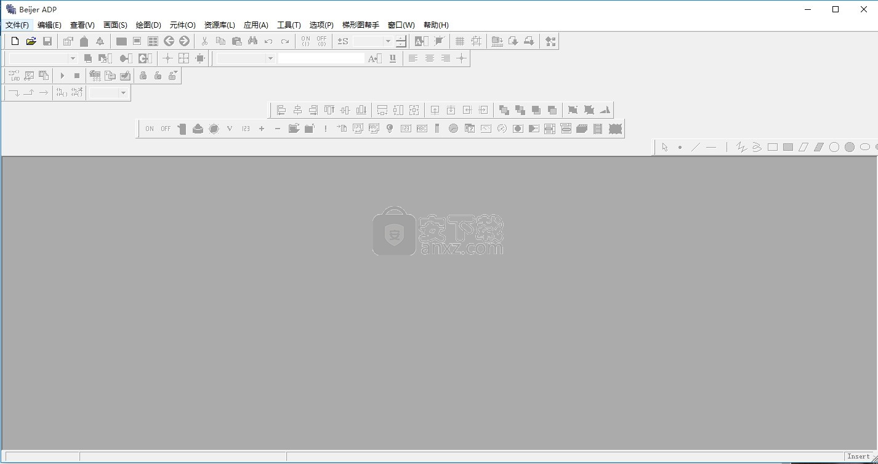Open the font dropdown before the text field
This screenshot has height=464, width=878.
[270, 58]
